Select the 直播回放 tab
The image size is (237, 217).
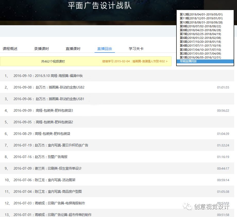105,49
